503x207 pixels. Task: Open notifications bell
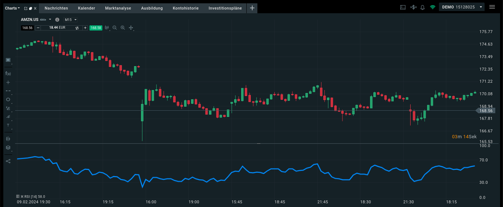point(423,7)
